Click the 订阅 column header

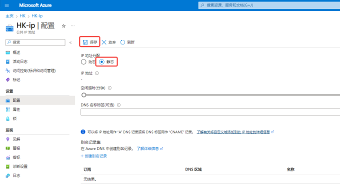[x=87, y=169]
